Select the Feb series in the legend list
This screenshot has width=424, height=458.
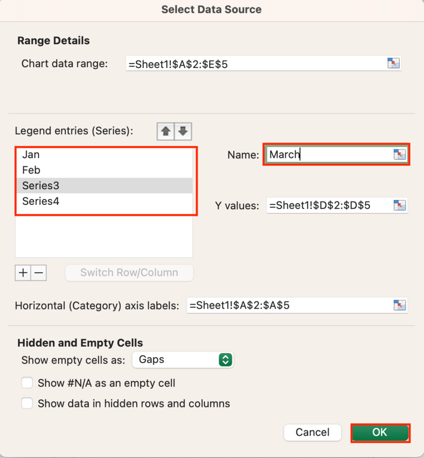pos(105,170)
